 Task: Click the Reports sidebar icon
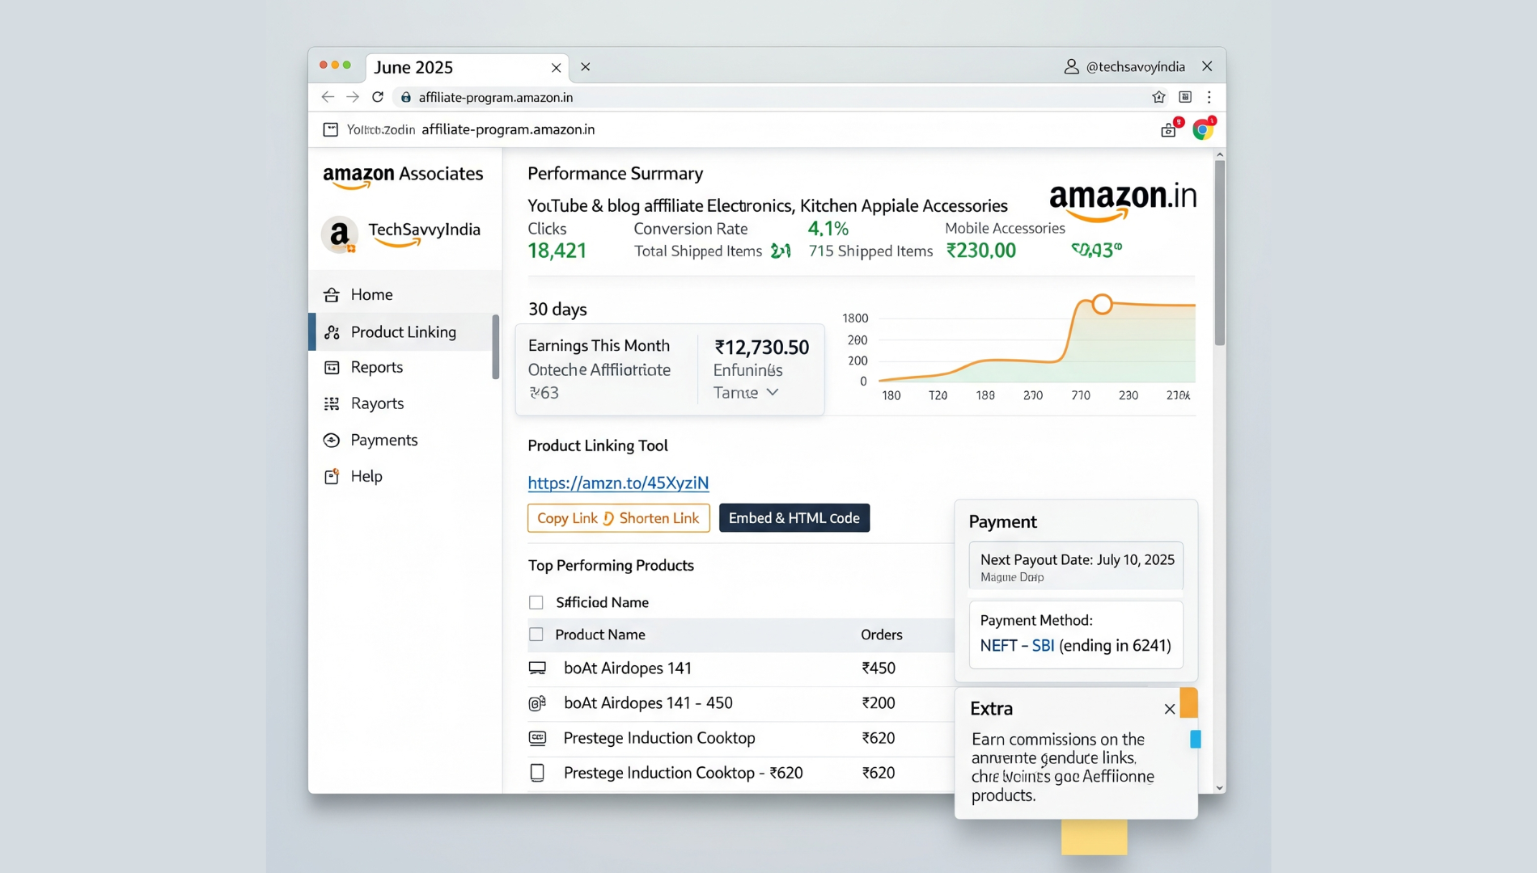(332, 367)
